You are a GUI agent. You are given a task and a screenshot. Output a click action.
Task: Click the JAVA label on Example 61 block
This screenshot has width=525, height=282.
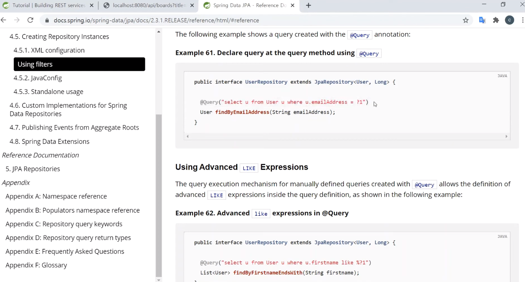pyautogui.click(x=502, y=76)
